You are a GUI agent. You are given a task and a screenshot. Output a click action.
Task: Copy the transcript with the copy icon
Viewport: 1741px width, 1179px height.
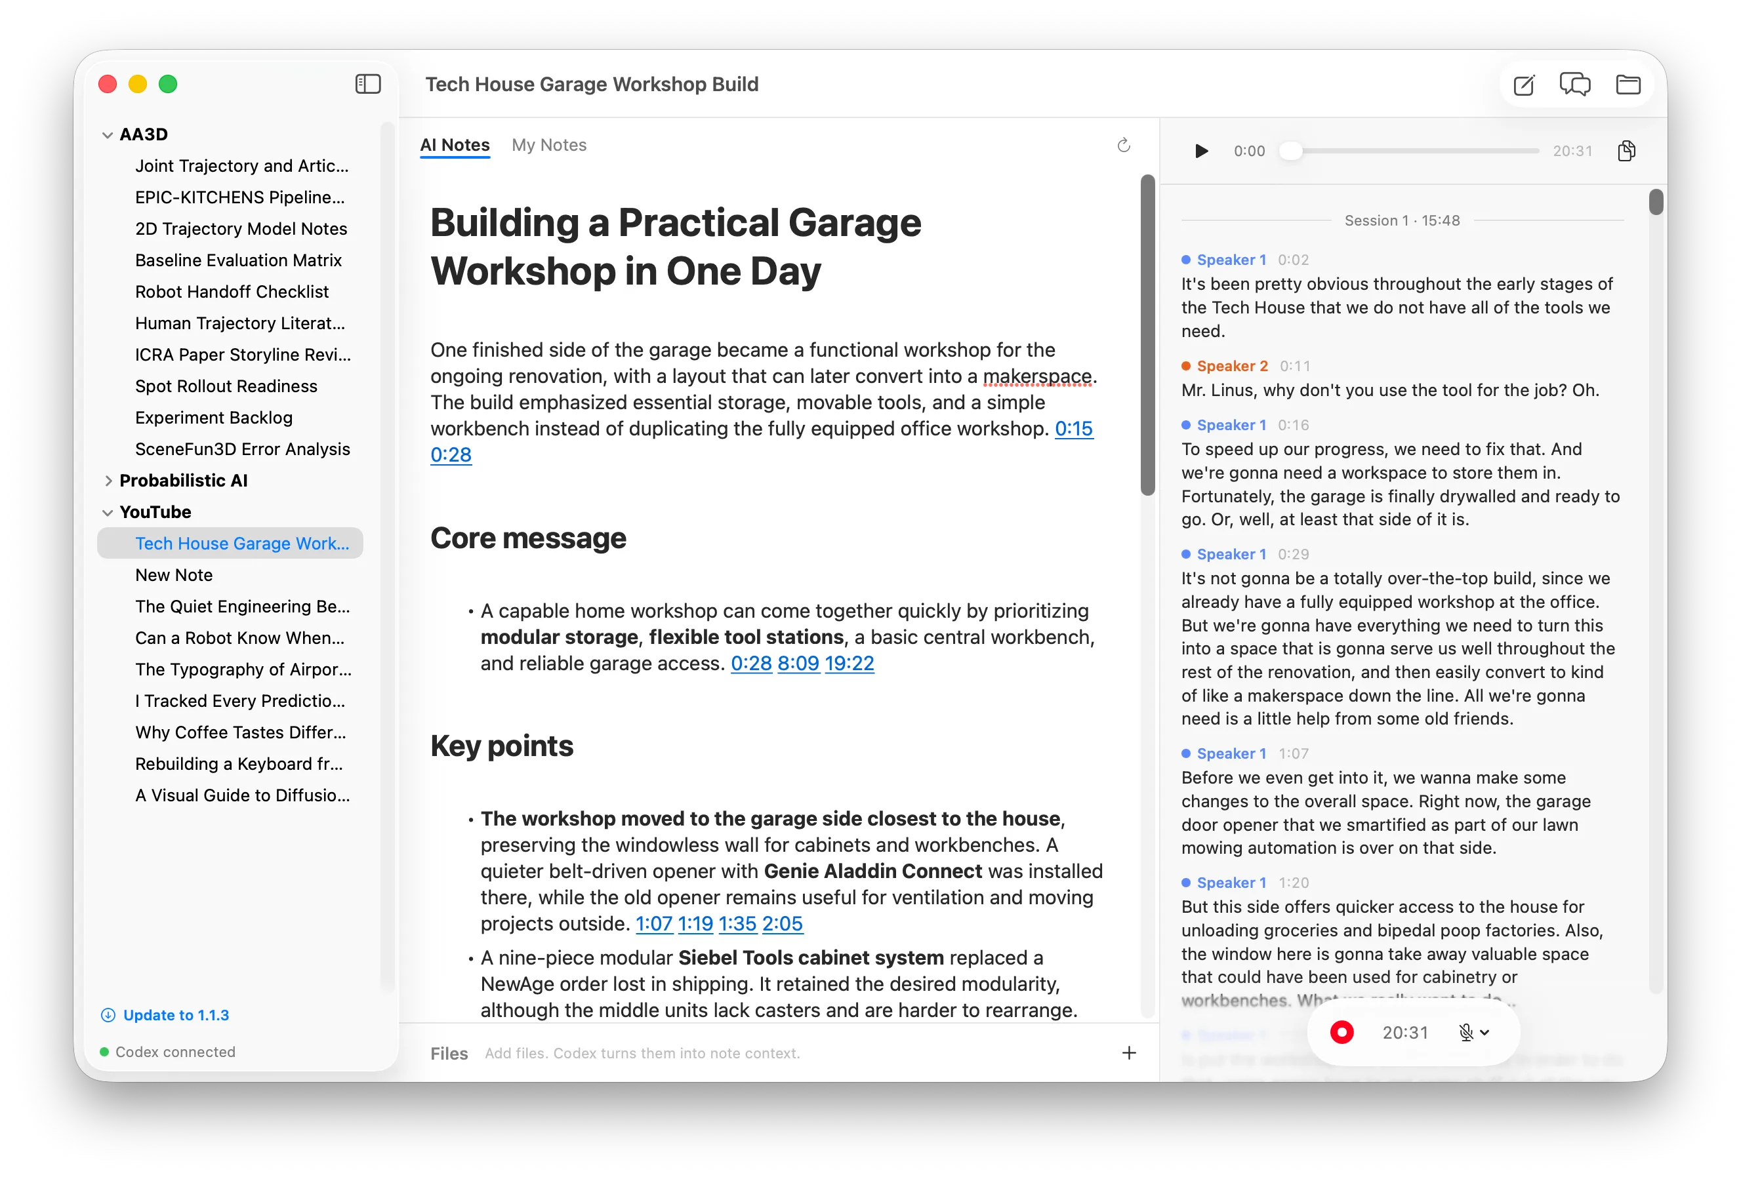coord(1626,151)
